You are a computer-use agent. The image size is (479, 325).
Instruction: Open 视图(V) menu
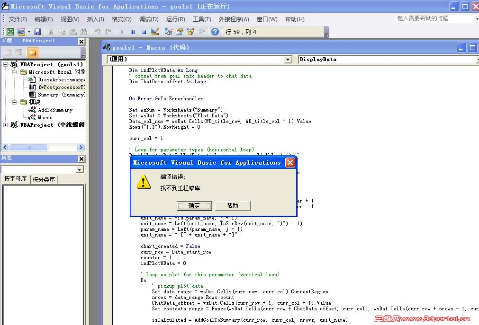tap(70, 19)
